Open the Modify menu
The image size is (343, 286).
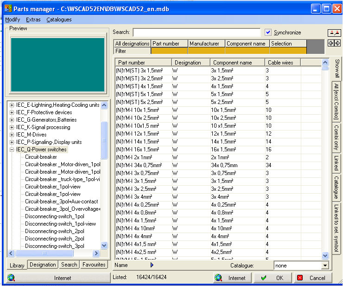pyautogui.click(x=13, y=19)
